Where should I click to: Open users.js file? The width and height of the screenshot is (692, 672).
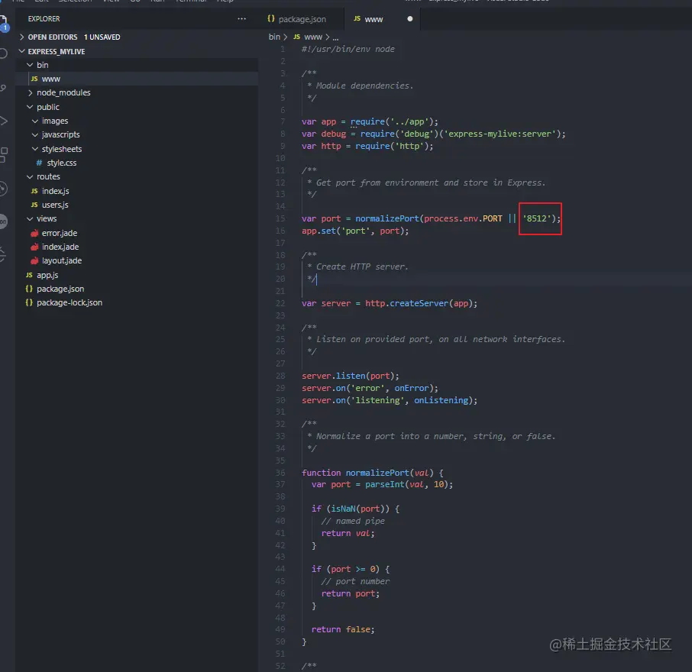[137, 205]
